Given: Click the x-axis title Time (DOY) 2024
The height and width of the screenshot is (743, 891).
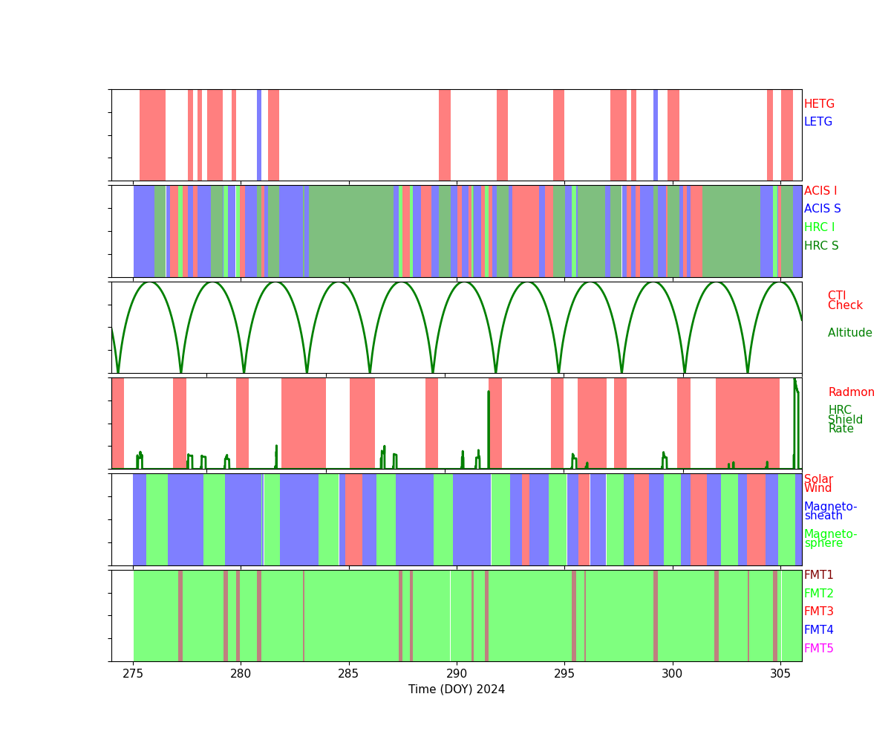Looking at the screenshot, I should pyautogui.click(x=457, y=690).
